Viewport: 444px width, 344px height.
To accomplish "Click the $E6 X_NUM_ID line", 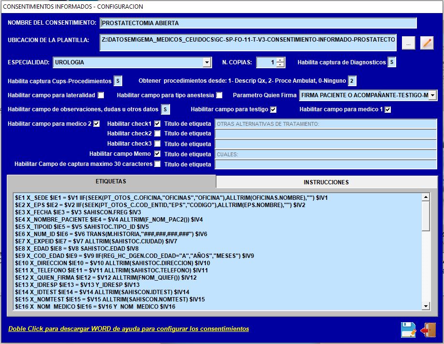I will (x=111, y=234).
